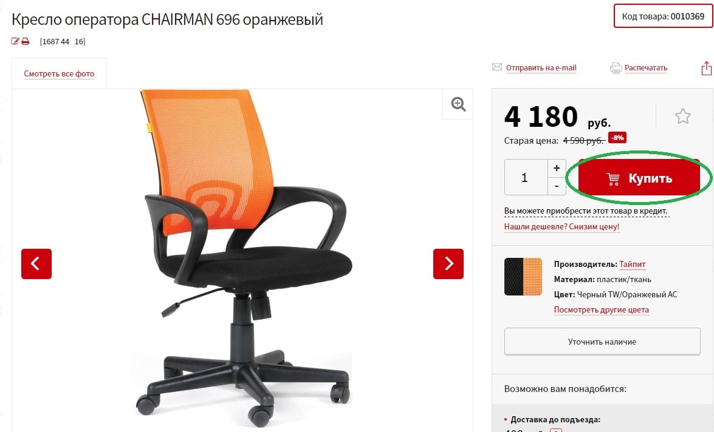The width and height of the screenshot is (714, 432).
Task: Open the Отправить на e-mail link
Action: click(541, 68)
